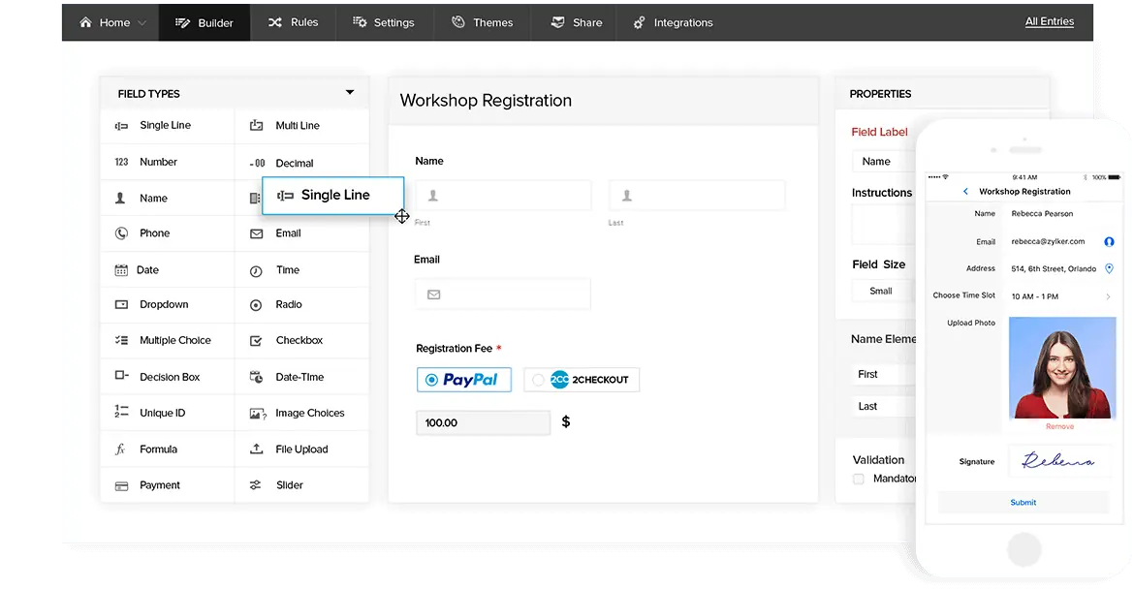
Task: Choose the File Upload icon
Action: tap(256, 449)
